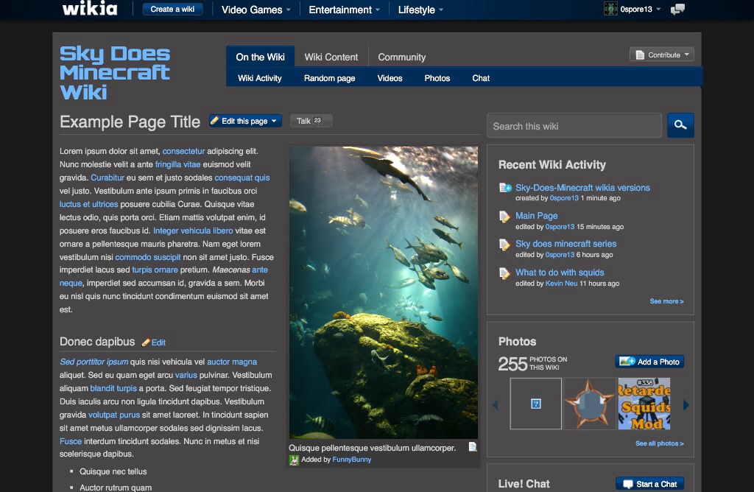Open the Videos submenu item

(x=390, y=78)
